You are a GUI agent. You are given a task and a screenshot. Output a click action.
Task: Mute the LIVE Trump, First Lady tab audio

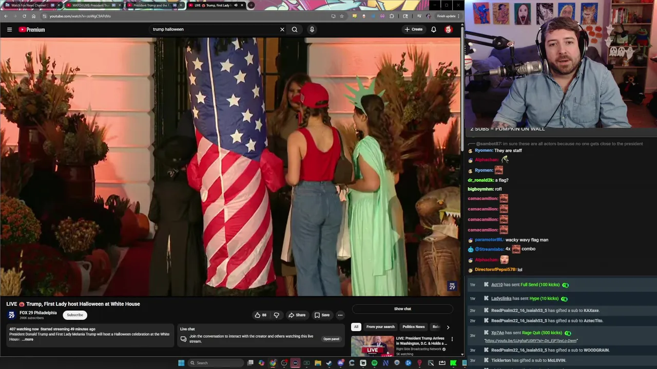236,5
